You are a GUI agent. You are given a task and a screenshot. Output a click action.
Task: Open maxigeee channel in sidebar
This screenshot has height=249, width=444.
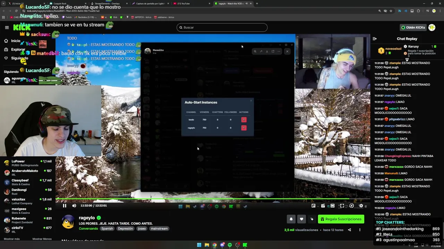point(28,211)
